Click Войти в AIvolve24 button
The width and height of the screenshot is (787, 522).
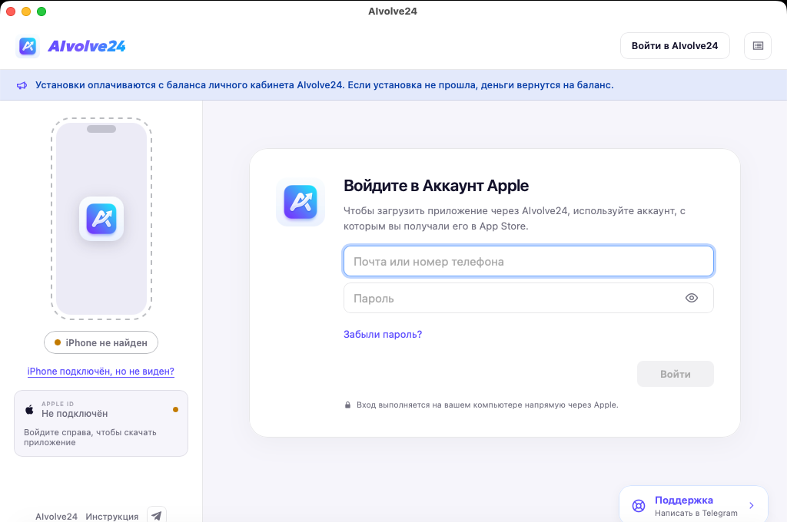pyautogui.click(x=675, y=45)
